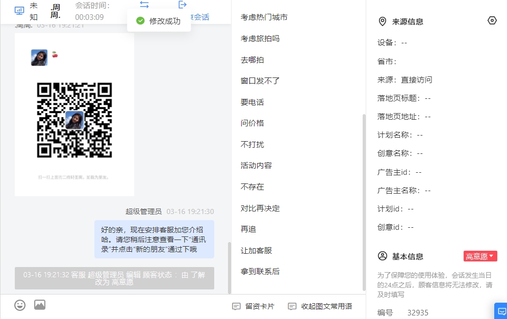This screenshot has width=507, height=319.
Task: Click the blue chat bubble icon at corner
Action: click(x=501, y=311)
